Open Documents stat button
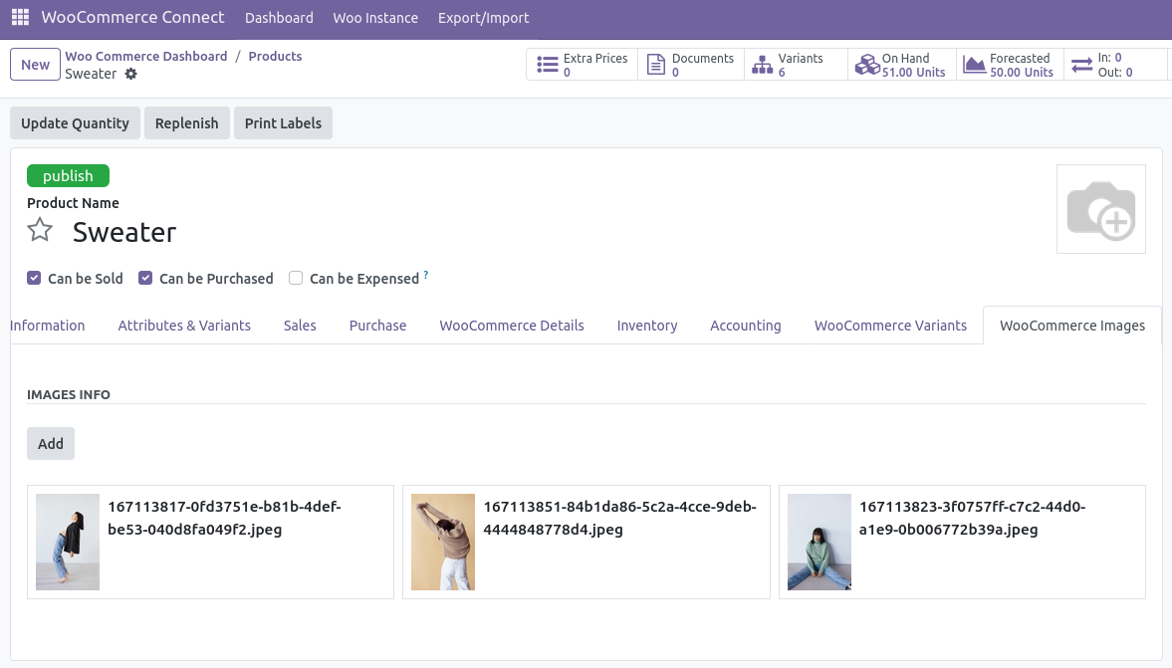This screenshot has width=1172, height=668. [691, 65]
